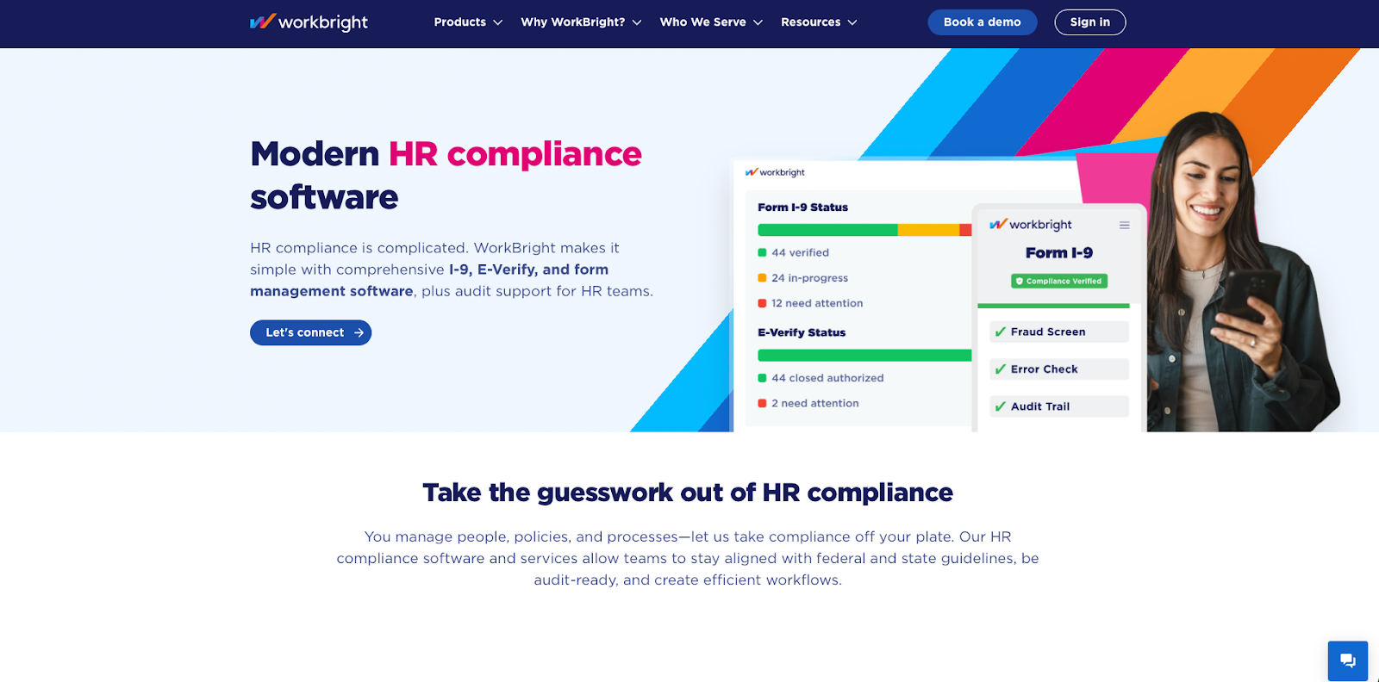Open the live chat widget icon
Screen dimensions: 1379x682
coord(1348,661)
